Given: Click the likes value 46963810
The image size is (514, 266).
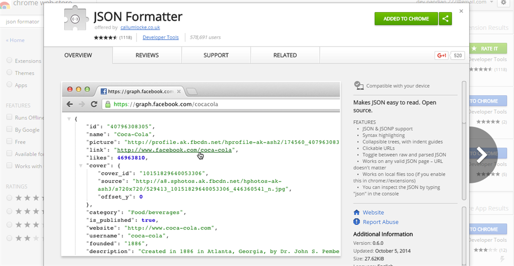Looking at the screenshot, I should (x=131, y=158).
